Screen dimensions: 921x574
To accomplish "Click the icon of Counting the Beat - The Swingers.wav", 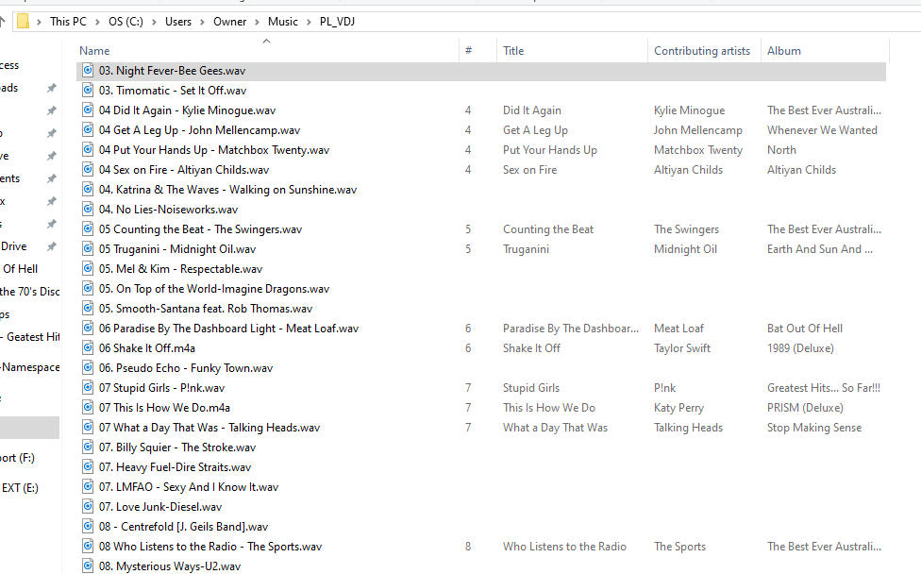I will tap(88, 229).
